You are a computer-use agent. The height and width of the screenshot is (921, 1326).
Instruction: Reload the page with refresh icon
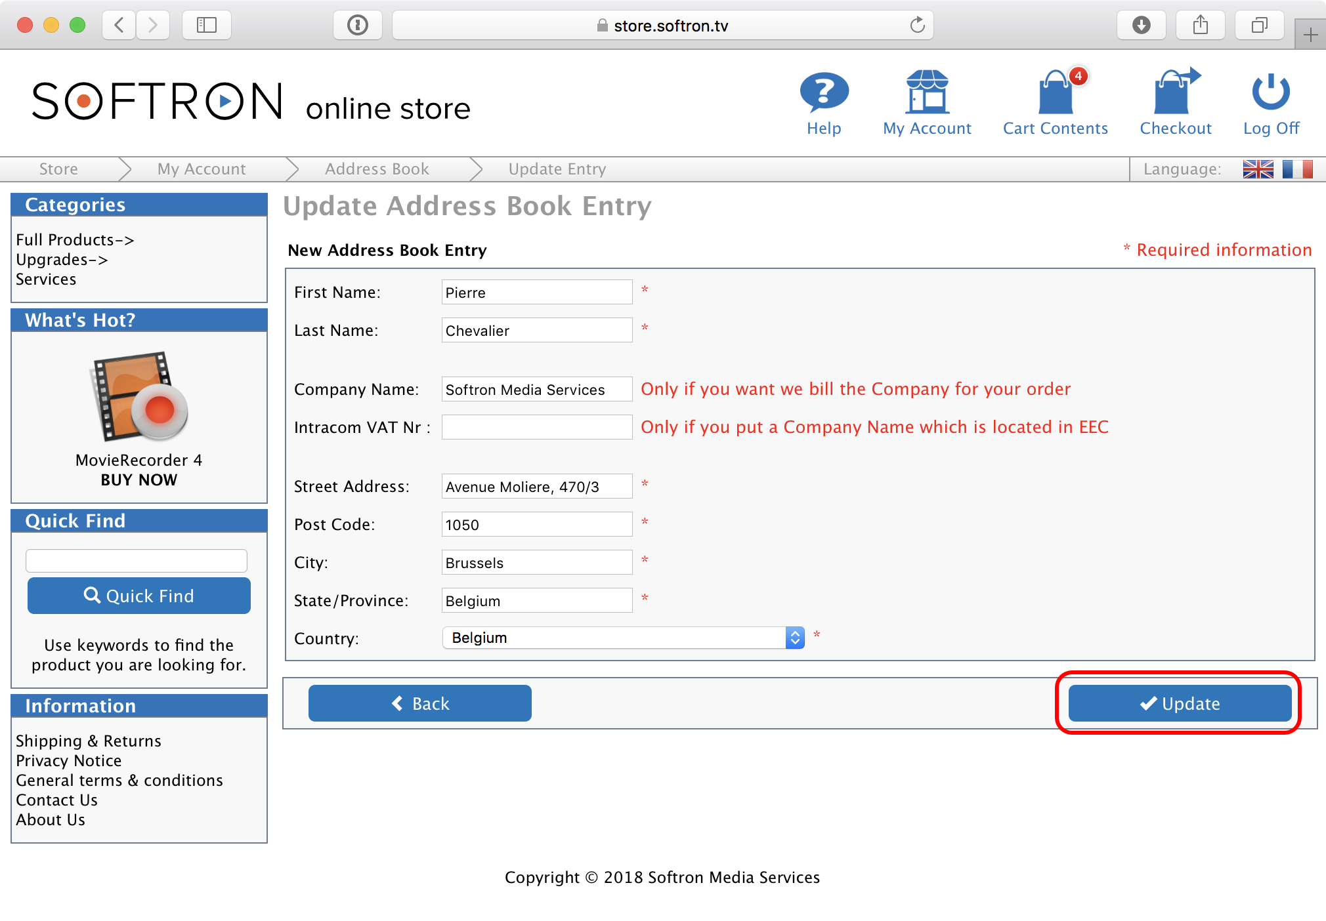click(x=917, y=26)
